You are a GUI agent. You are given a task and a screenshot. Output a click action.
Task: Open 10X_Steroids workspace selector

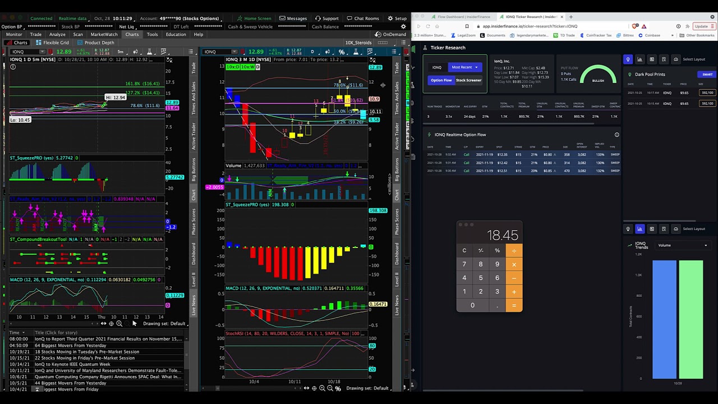[358, 43]
